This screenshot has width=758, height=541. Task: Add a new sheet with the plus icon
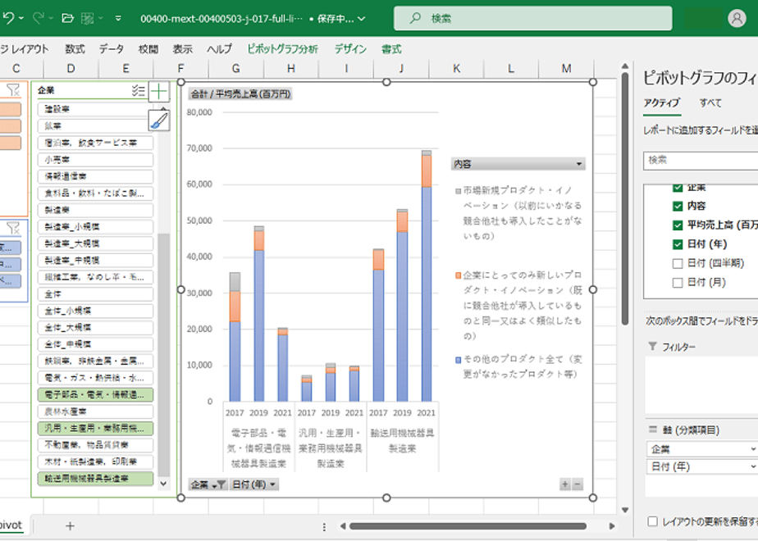70,525
